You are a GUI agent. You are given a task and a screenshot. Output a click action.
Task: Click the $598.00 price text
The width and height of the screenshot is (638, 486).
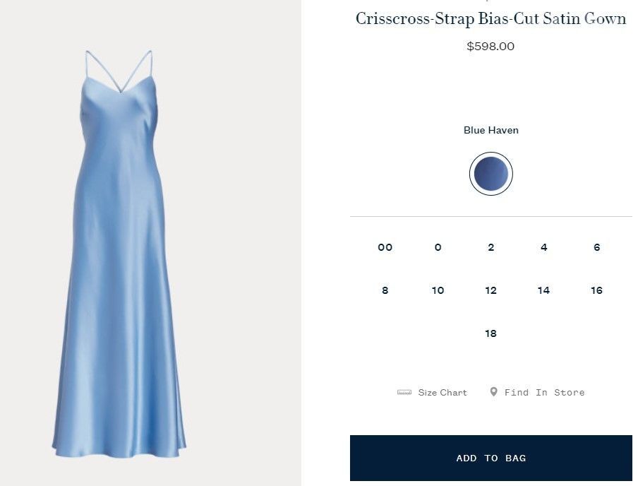point(490,47)
